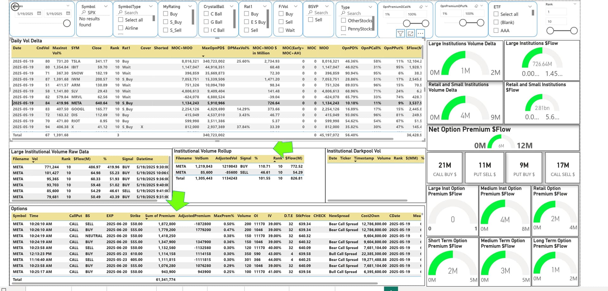
Task: Open the More options ellipsis menu
Action: (x=421, y=33)
